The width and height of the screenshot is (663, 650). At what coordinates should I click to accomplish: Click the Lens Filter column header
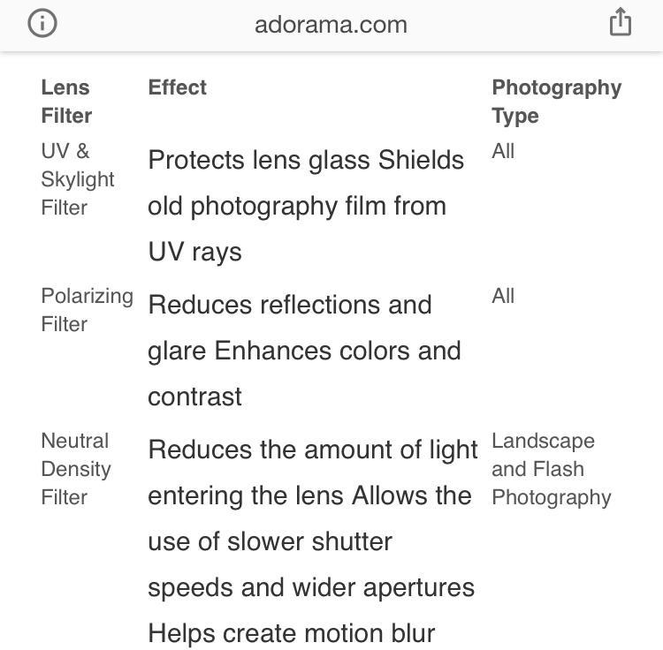click(66, 102)
